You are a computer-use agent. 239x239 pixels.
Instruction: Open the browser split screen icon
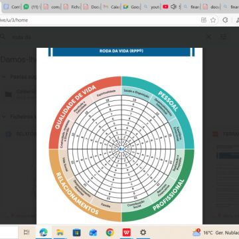[x=204, y=20]
